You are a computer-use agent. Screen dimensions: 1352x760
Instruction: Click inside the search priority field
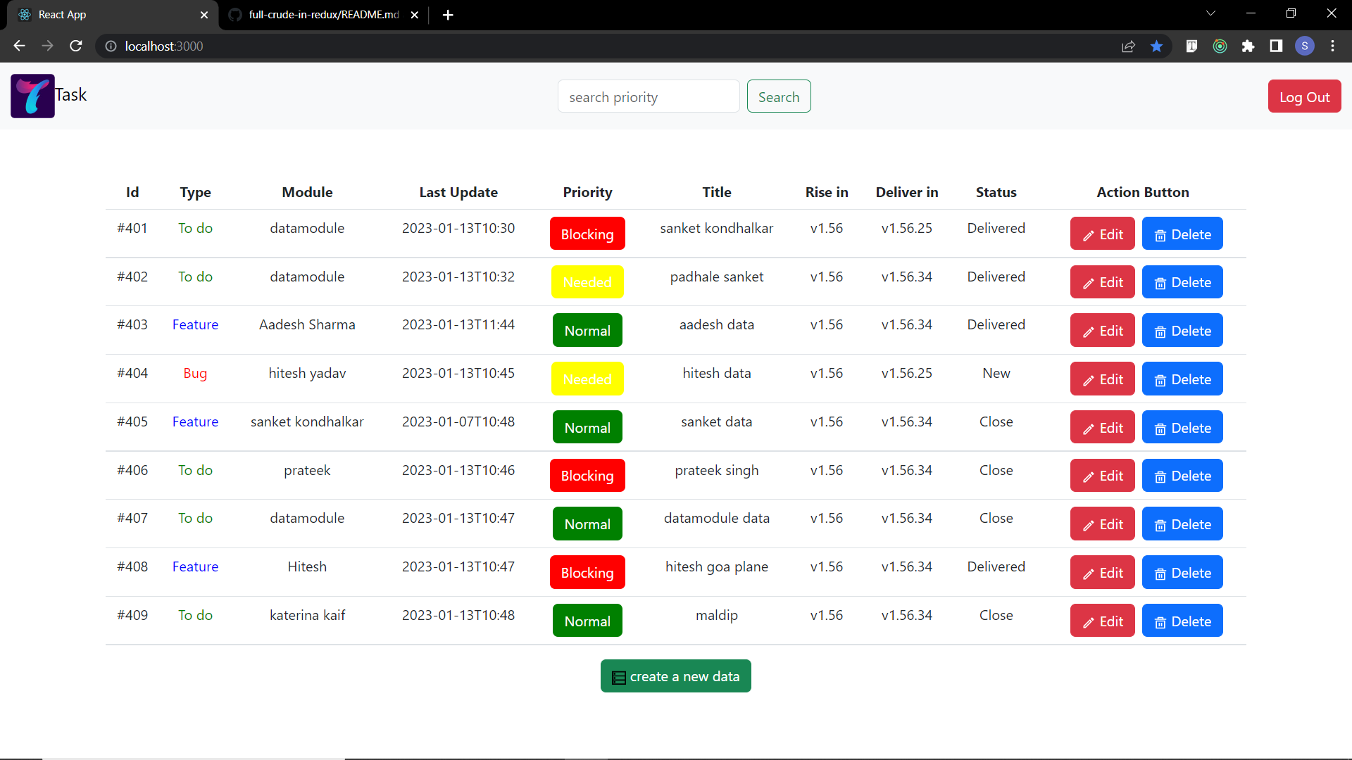[x=648, y=96]
